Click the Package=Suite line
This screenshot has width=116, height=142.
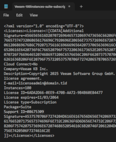(18, 107)
